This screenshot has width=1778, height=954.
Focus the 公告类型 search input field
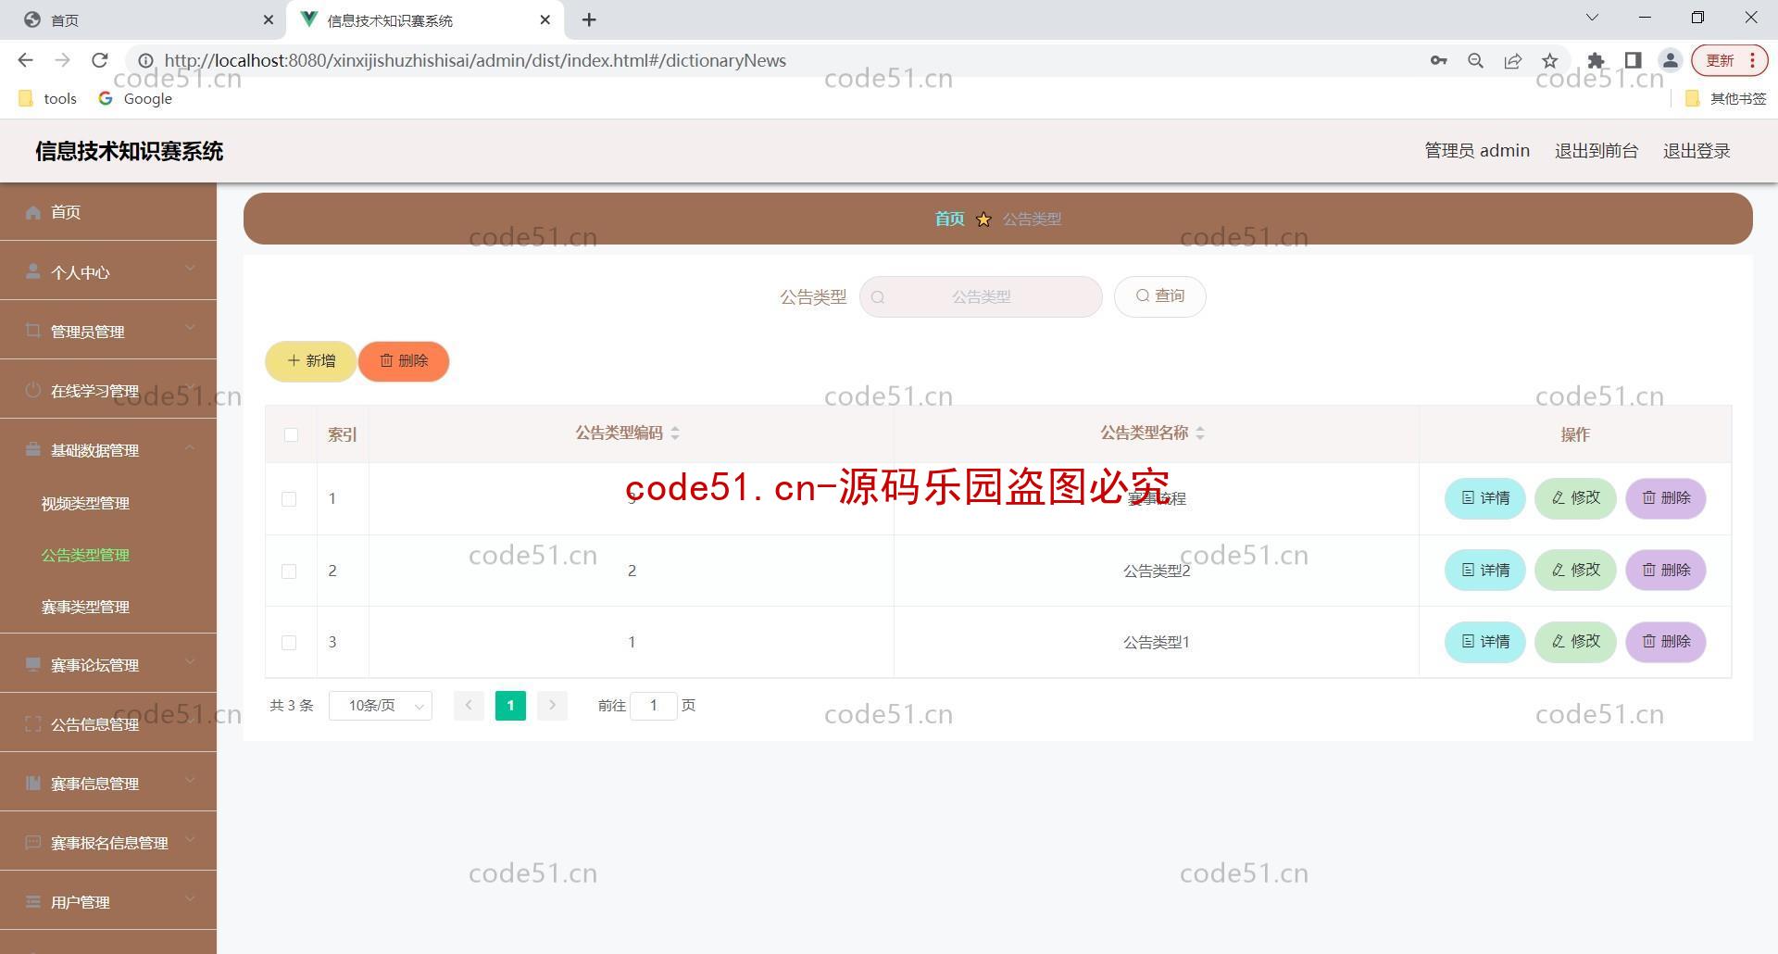pos(981,297)
